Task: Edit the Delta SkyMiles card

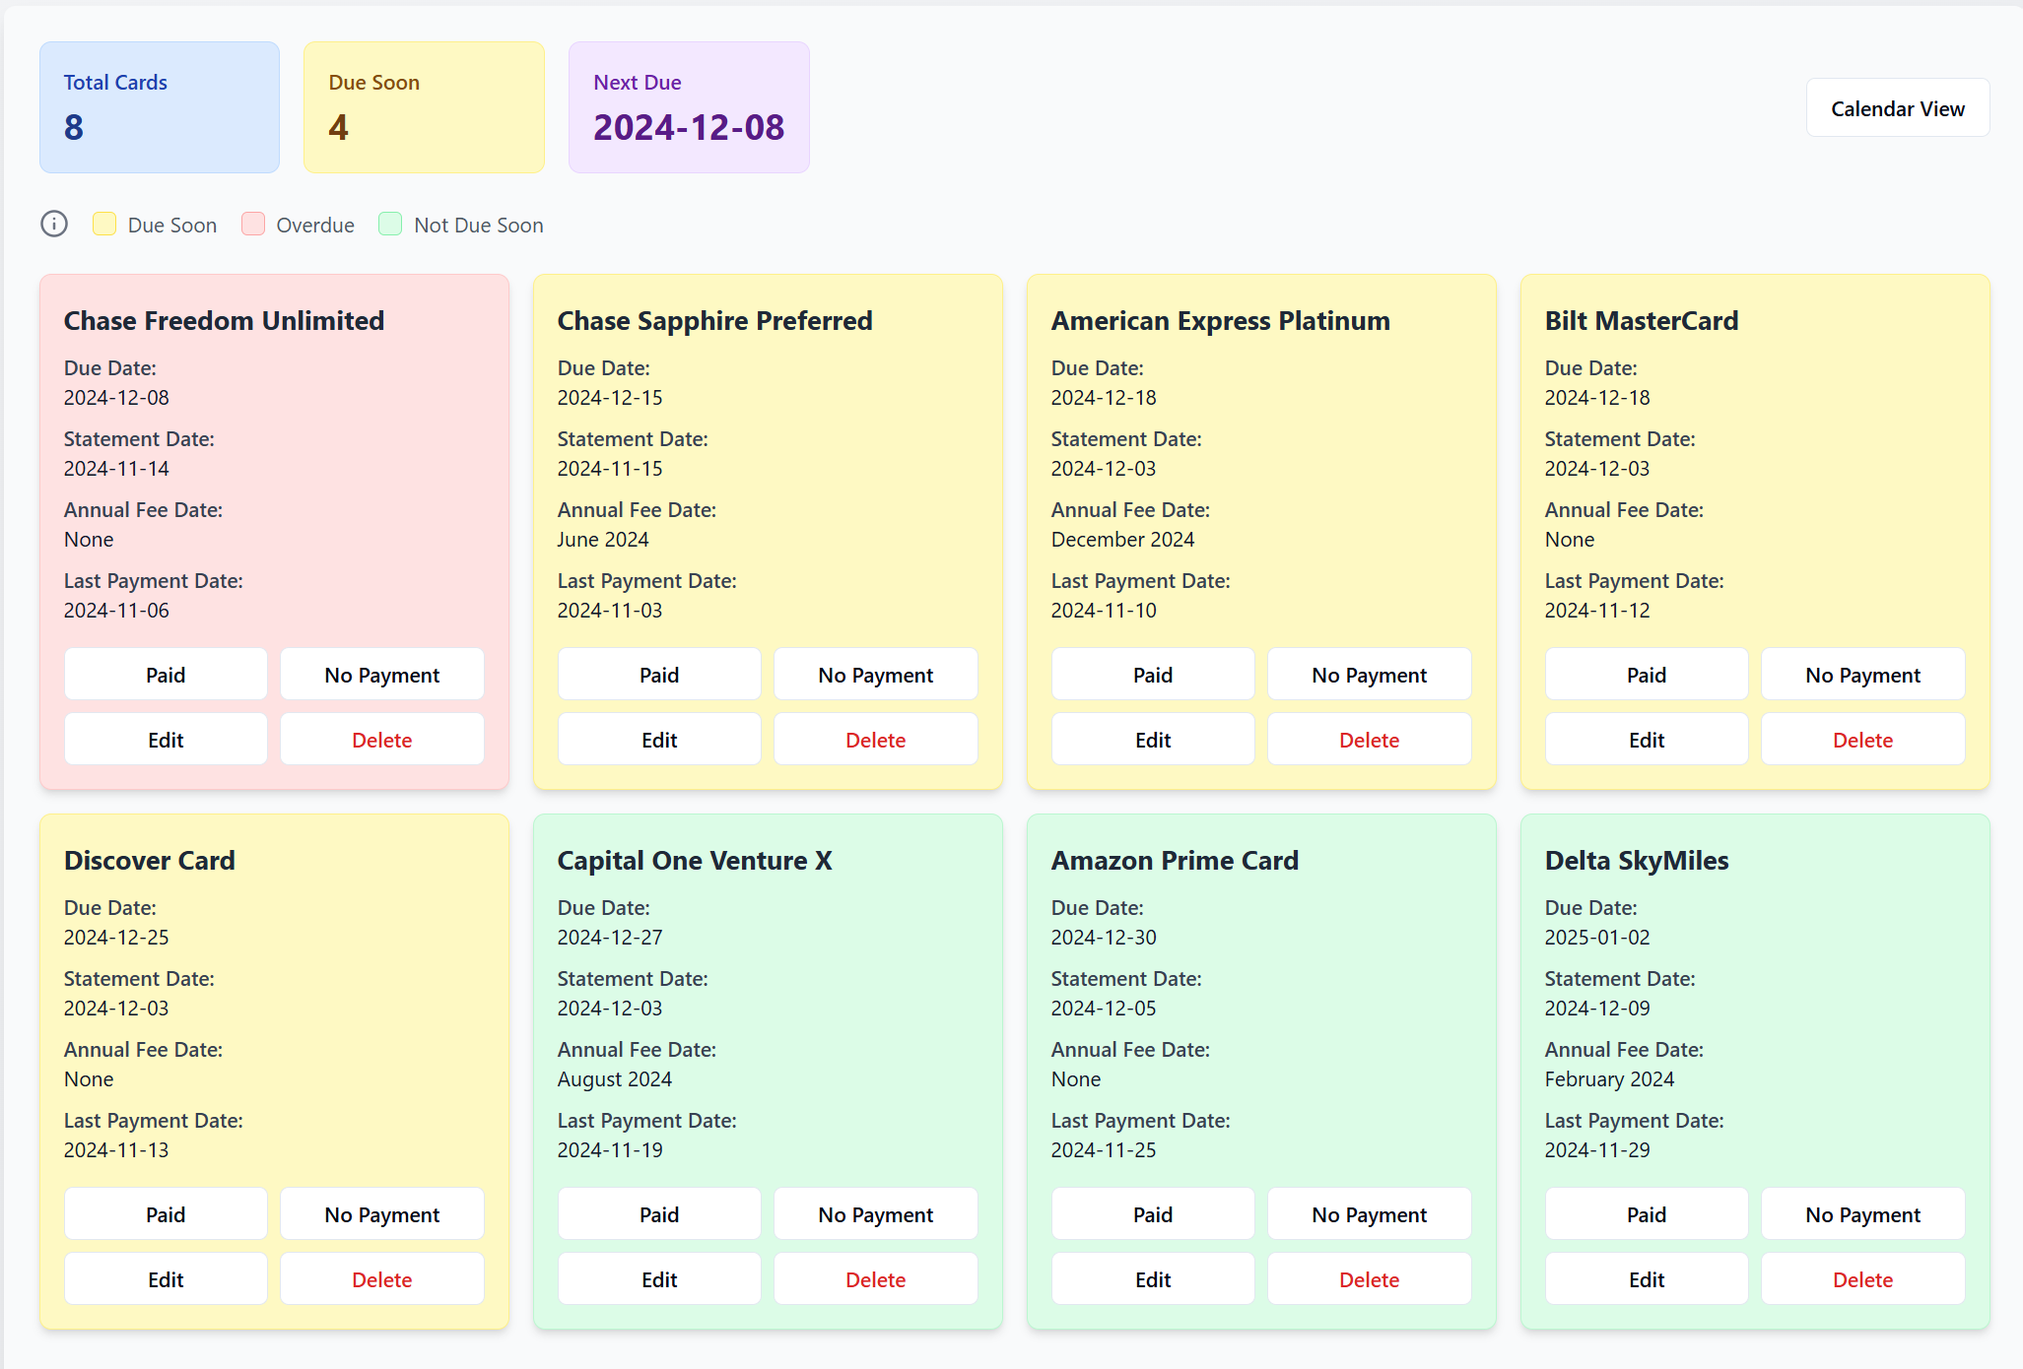Action: [1647, 1279]
